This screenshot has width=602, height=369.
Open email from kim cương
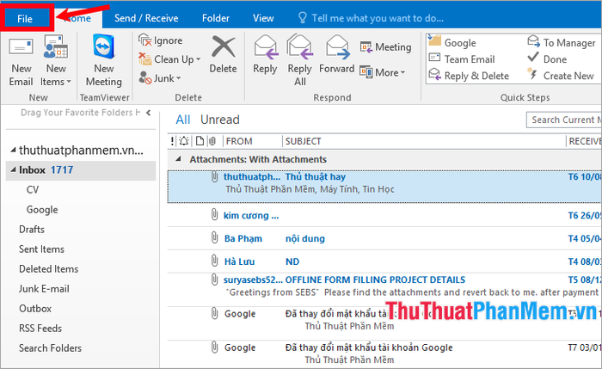point(384,215)
